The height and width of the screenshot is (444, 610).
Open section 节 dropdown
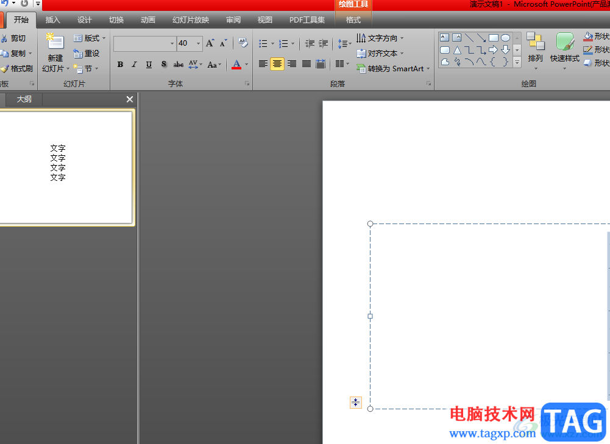click(85, 69)
